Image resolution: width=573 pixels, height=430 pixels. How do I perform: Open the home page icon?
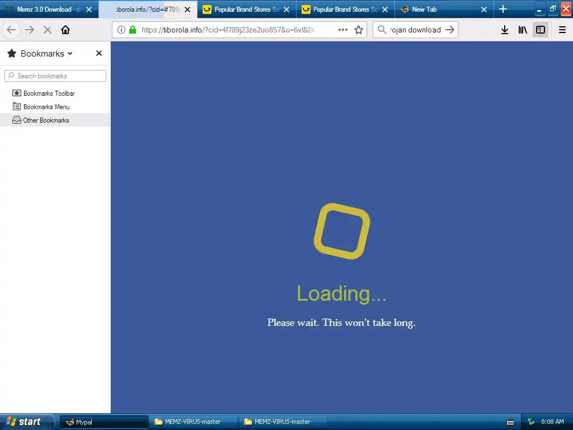point(65,30)
